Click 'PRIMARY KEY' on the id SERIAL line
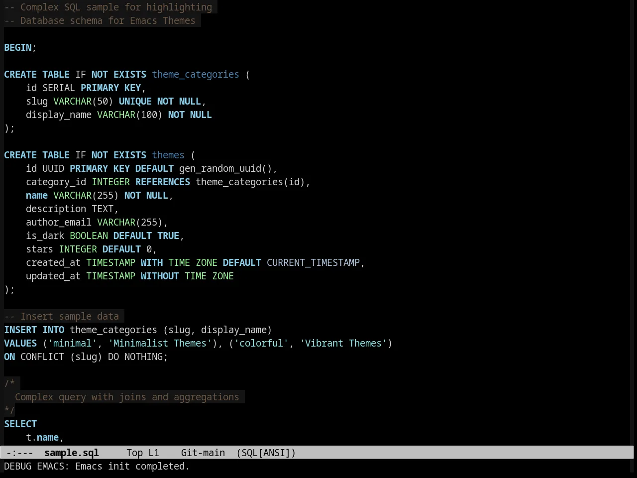 [x=110, y=88]
